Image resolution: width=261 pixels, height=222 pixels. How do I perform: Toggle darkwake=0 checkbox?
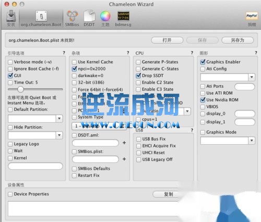pyautogui.click(x=74, y=76)
